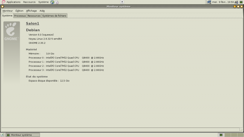
Task: Click the Processeur 1 line
Action: point(66,62)
